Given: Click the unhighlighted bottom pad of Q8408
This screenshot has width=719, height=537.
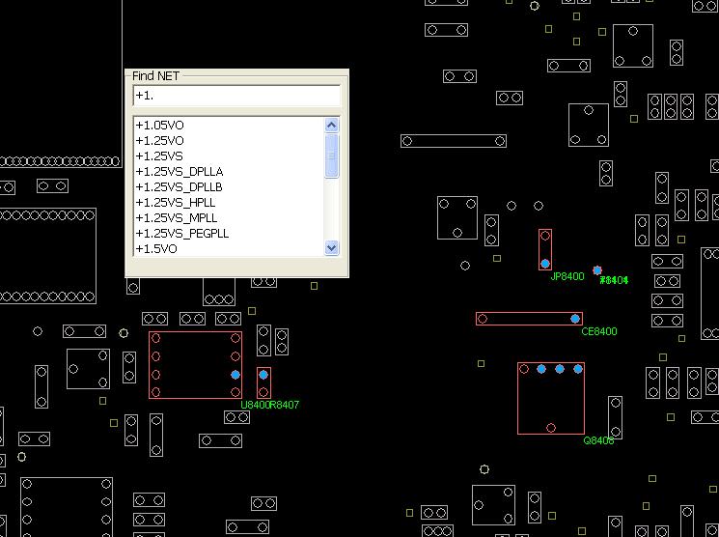Looking at the screenshot, I should tap(551, 428).
